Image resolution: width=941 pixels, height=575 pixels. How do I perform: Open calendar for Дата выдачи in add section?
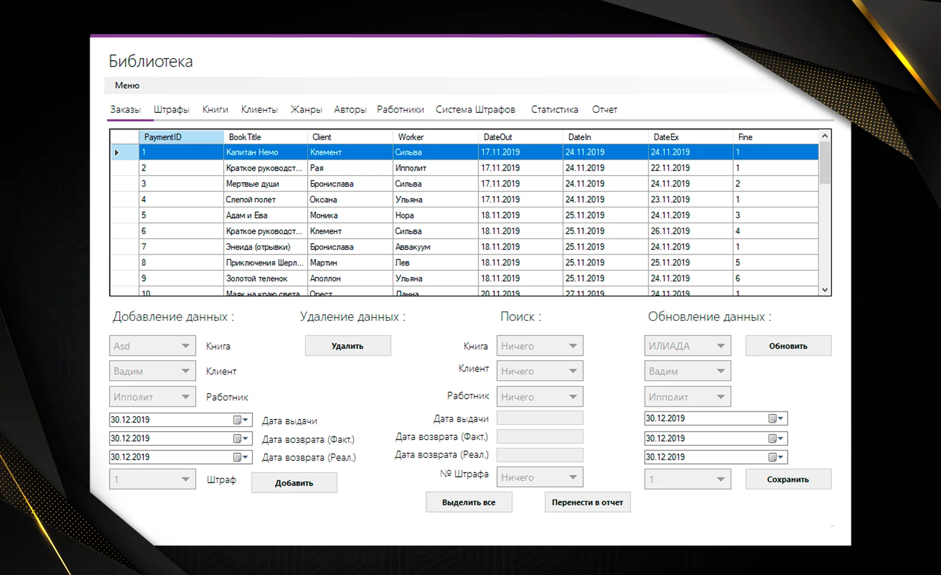[x=241, y=420]
